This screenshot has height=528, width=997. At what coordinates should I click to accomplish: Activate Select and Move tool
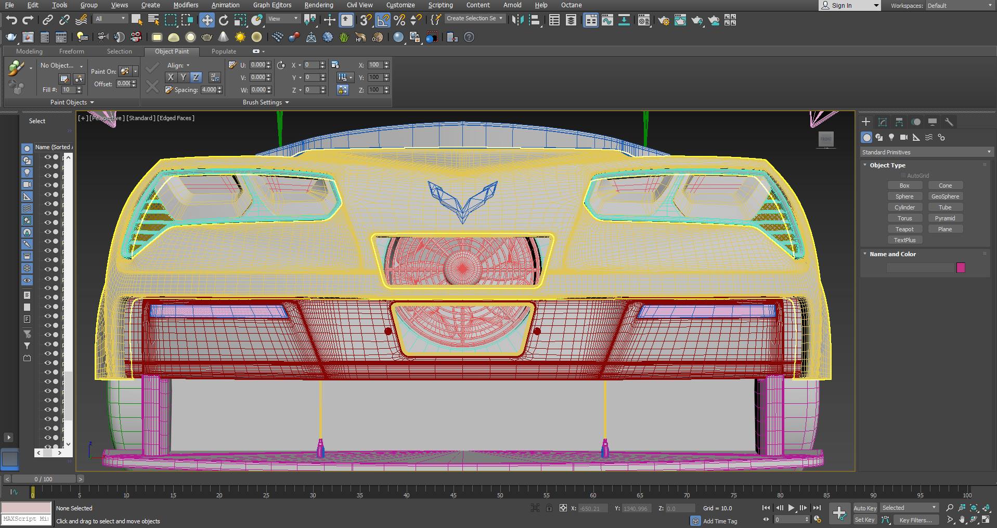[x=207, y=20]
